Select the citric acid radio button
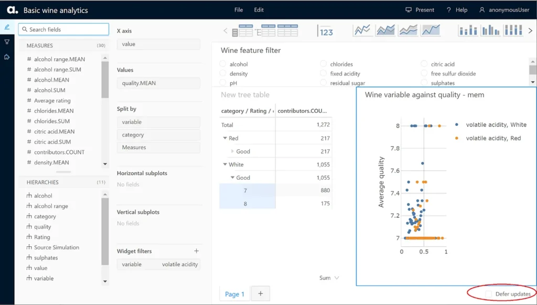 coord(424,64)
